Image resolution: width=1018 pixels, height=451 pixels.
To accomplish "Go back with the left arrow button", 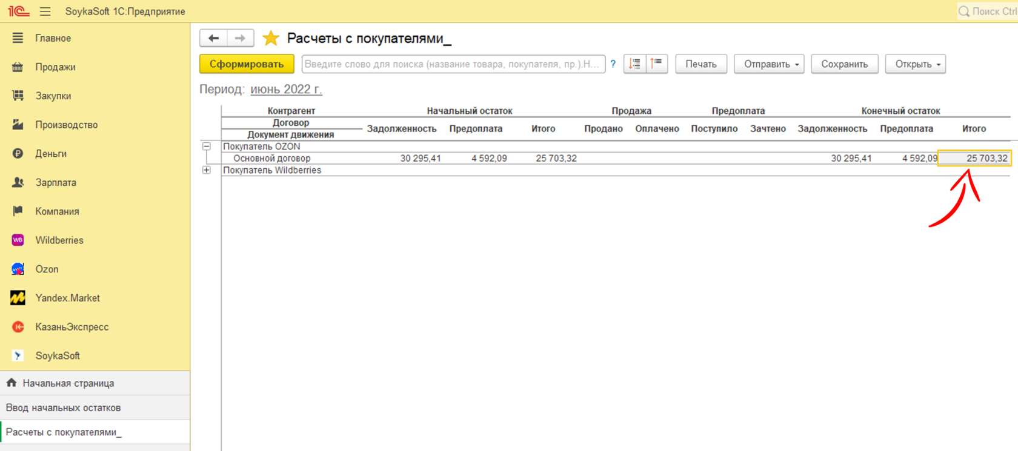I will (x=213, y=38).
